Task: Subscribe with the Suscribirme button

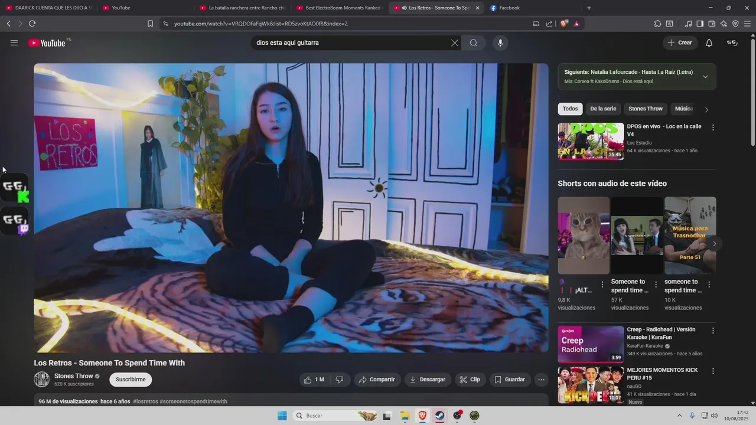Action: 131,380
